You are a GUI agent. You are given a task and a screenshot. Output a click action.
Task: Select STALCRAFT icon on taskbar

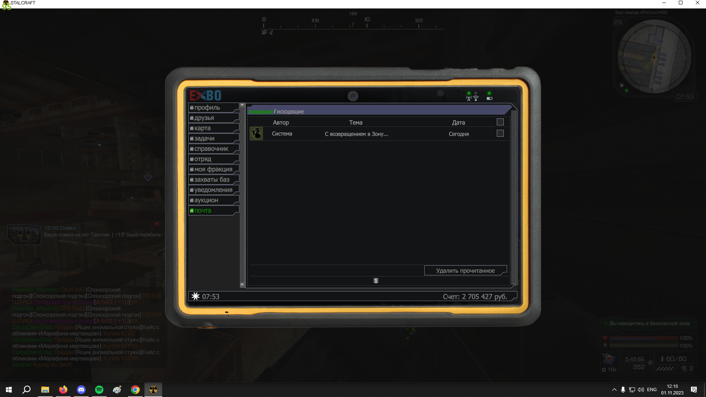click(153, 390)
